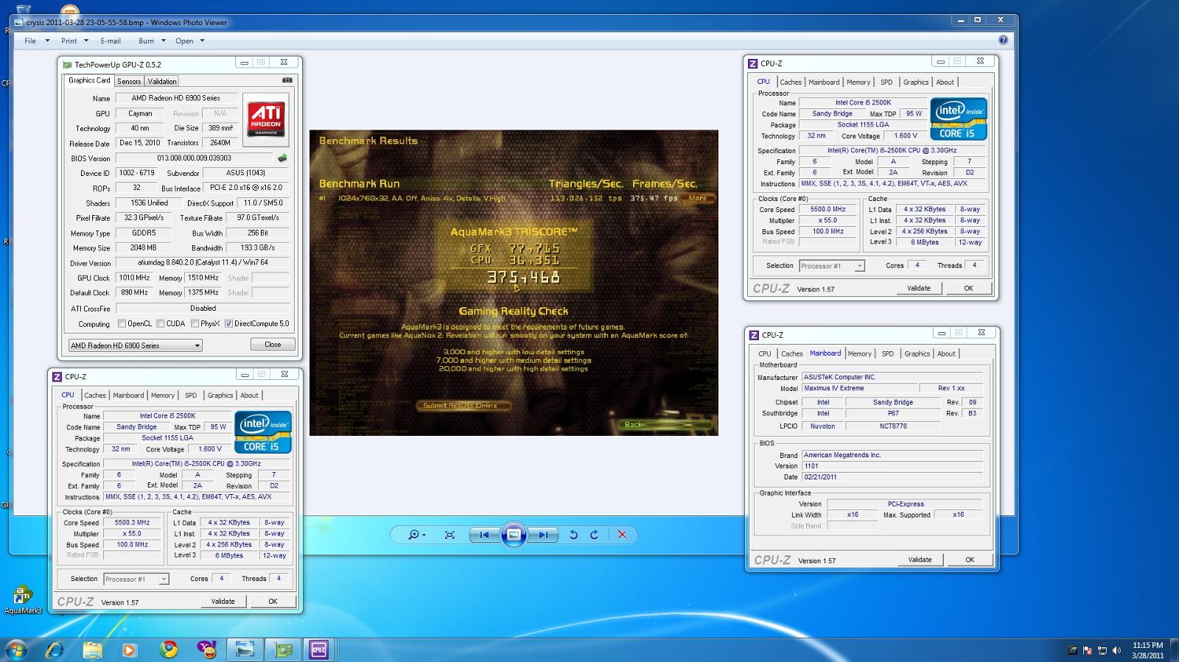Click the Action Center flag tray icon
The image size is (1179, 662).
(x=1087, y=650)
